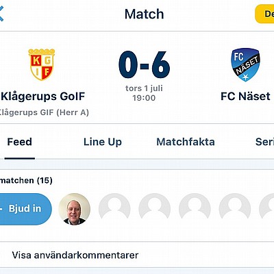Click the 0-6 match score
Screen dimensions: 274x274
point(145,64)
